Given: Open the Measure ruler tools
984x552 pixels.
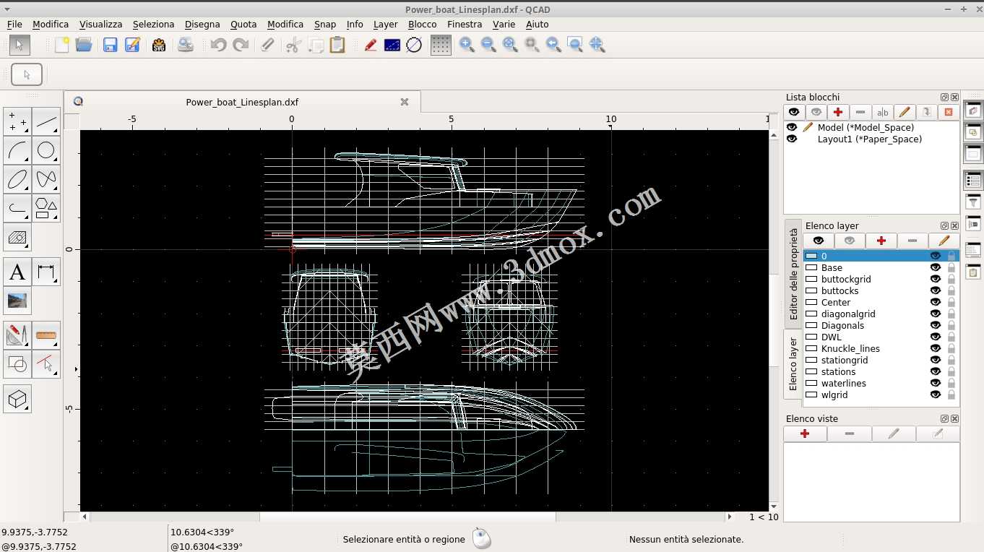Looking at the screenshot, I should [x=46, y=335].
